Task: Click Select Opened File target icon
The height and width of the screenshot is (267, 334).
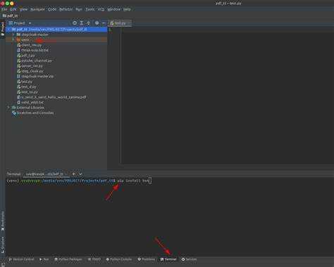Action: 75,23
